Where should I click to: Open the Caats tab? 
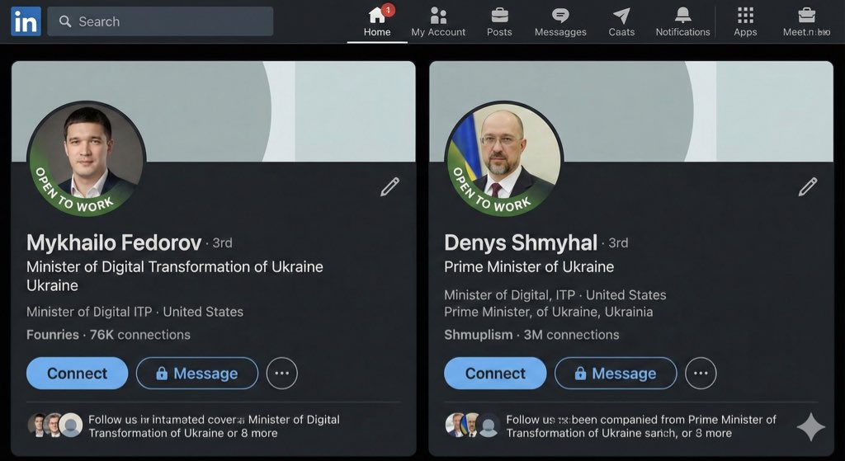621,21
